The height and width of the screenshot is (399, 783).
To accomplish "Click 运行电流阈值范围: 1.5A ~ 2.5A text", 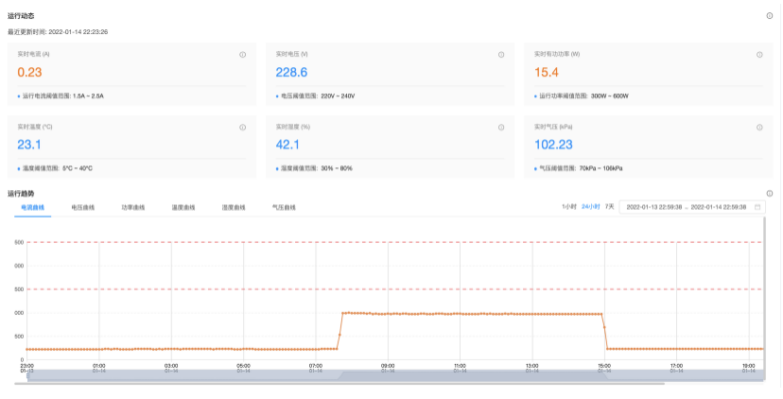I will [63, 95].
